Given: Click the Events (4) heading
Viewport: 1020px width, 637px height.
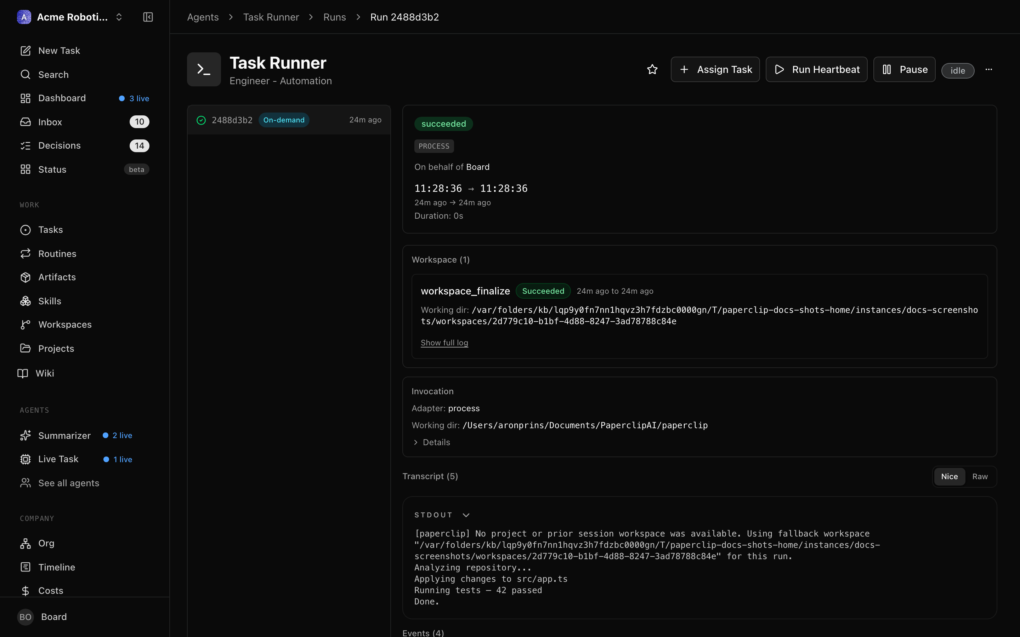Looking at the screenshot, I should pos(423,632).
